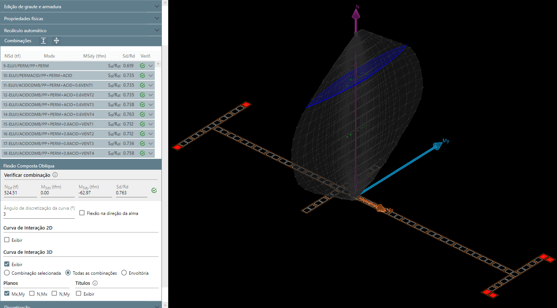Select combination 10-ELU1/PERMACID/PP+PERM+ACID

[x=38, y=76]
